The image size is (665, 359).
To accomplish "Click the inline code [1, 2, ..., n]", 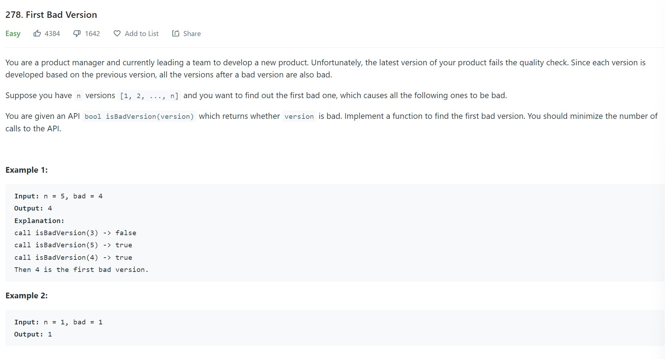I will [149, 96].
